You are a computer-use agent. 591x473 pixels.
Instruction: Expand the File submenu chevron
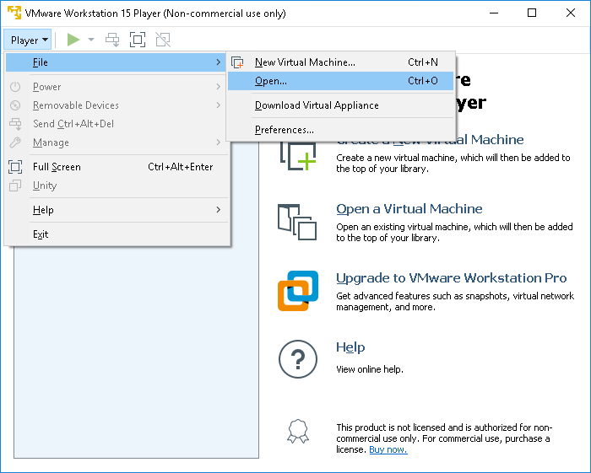point(218,62)
